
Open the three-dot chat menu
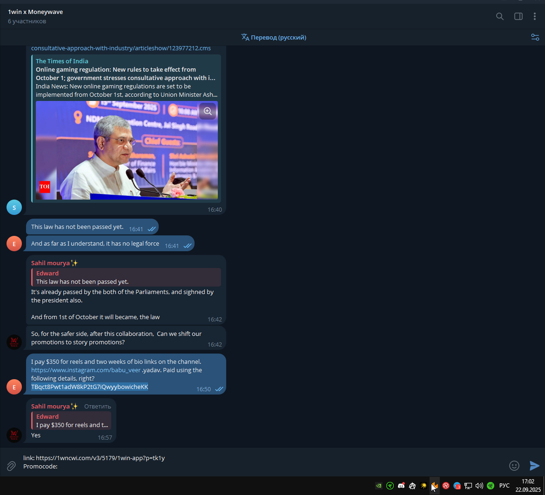point(535,16)
